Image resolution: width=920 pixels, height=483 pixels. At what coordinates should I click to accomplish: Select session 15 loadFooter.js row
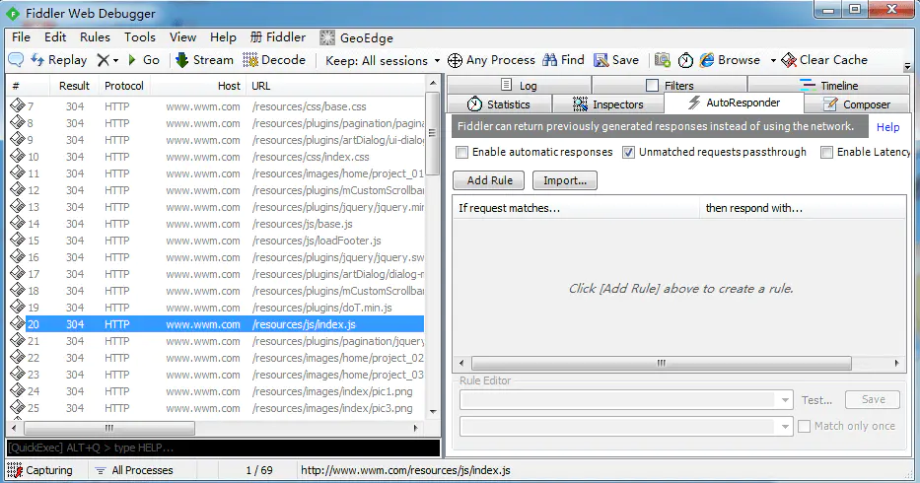[x=216, y=241]
